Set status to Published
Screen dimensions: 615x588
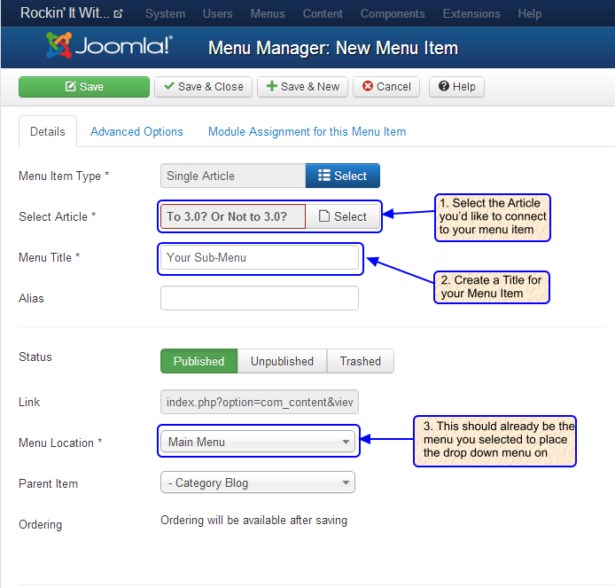pos(199,361)
